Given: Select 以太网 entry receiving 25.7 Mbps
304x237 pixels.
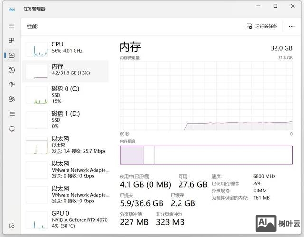Looking at the screenshot, I should click(x=66, y=145).
